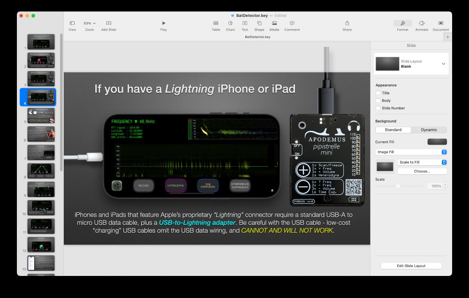Viewport: 469px width, 298px height.
Task: Open the View options icon
Action: click(72, 23)
